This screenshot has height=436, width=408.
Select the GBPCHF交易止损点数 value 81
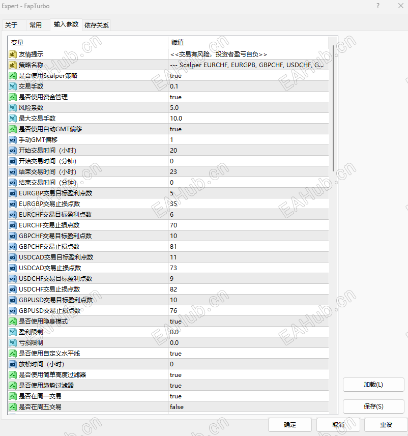pyautogui.click(x=173, y=247)
